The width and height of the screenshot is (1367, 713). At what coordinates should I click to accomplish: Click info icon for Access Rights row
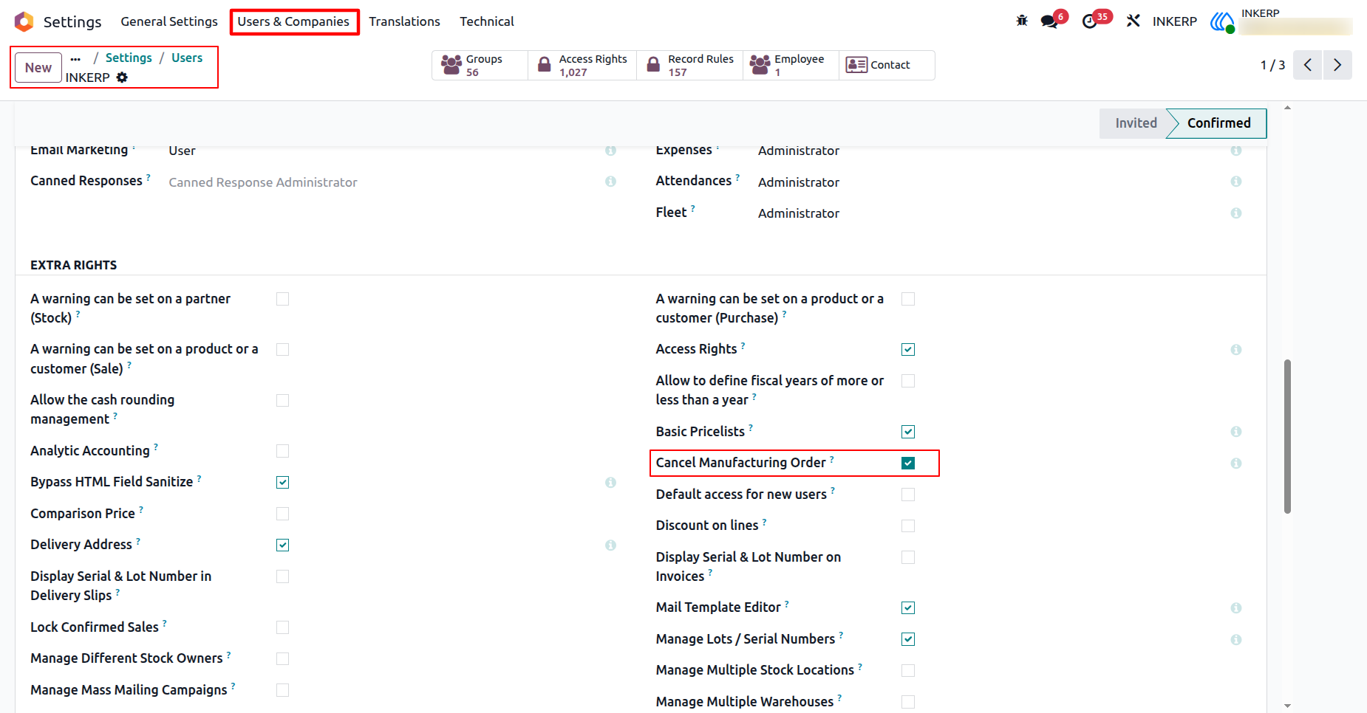1236,350
